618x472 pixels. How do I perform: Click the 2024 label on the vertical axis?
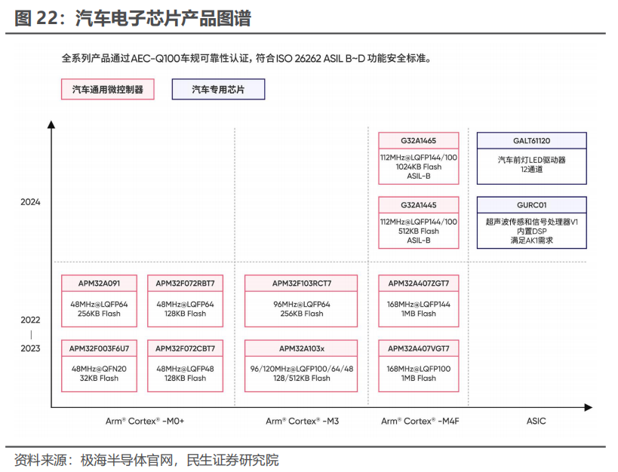tap(30, 202)
